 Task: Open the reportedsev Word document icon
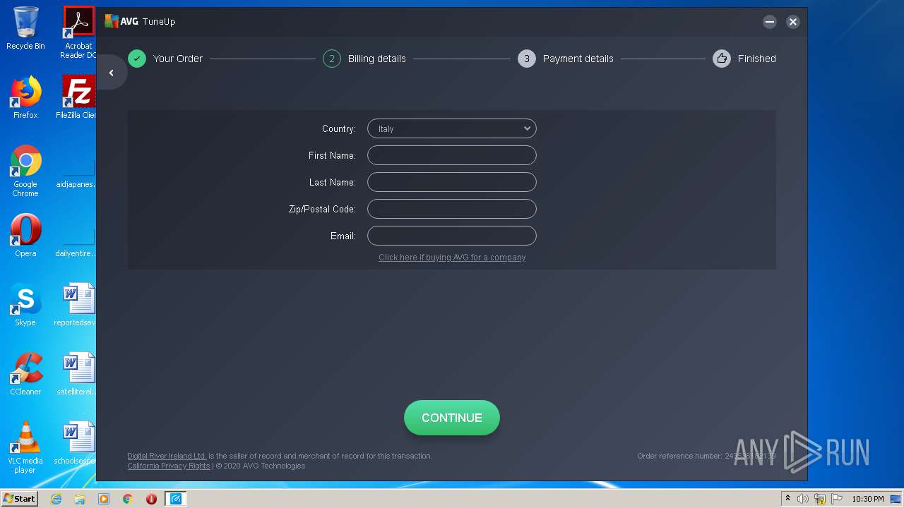(78, 305)
